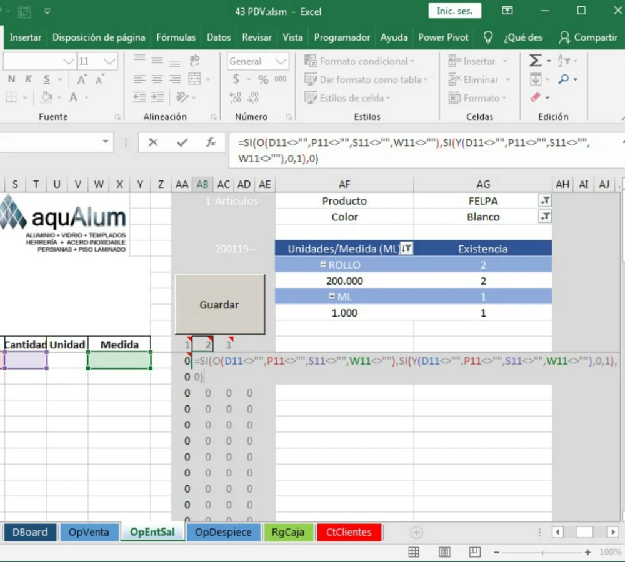Image resolution: width=625 pixels, height=562 pixels.
Task: Click the AutoSum sigma icon
Action: click(536, 61)
